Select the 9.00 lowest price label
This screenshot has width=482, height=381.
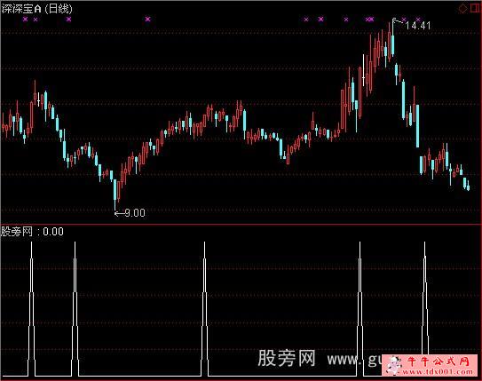click(x=135, y=213)
